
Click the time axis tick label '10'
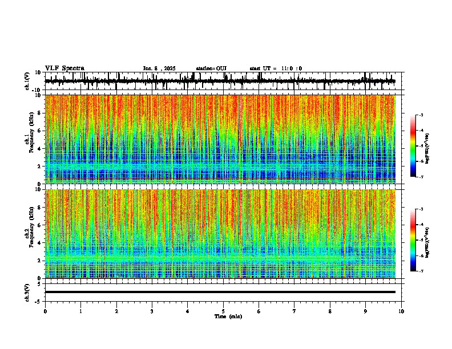401,311
